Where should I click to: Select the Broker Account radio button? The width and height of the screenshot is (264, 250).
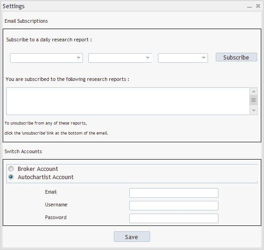pyautogui.click(x=11, y=169)
